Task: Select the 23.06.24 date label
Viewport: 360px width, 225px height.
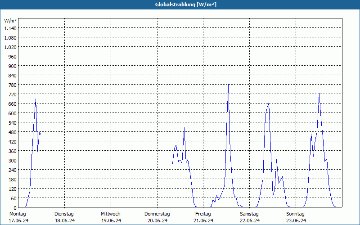Action: coord(296,220)
